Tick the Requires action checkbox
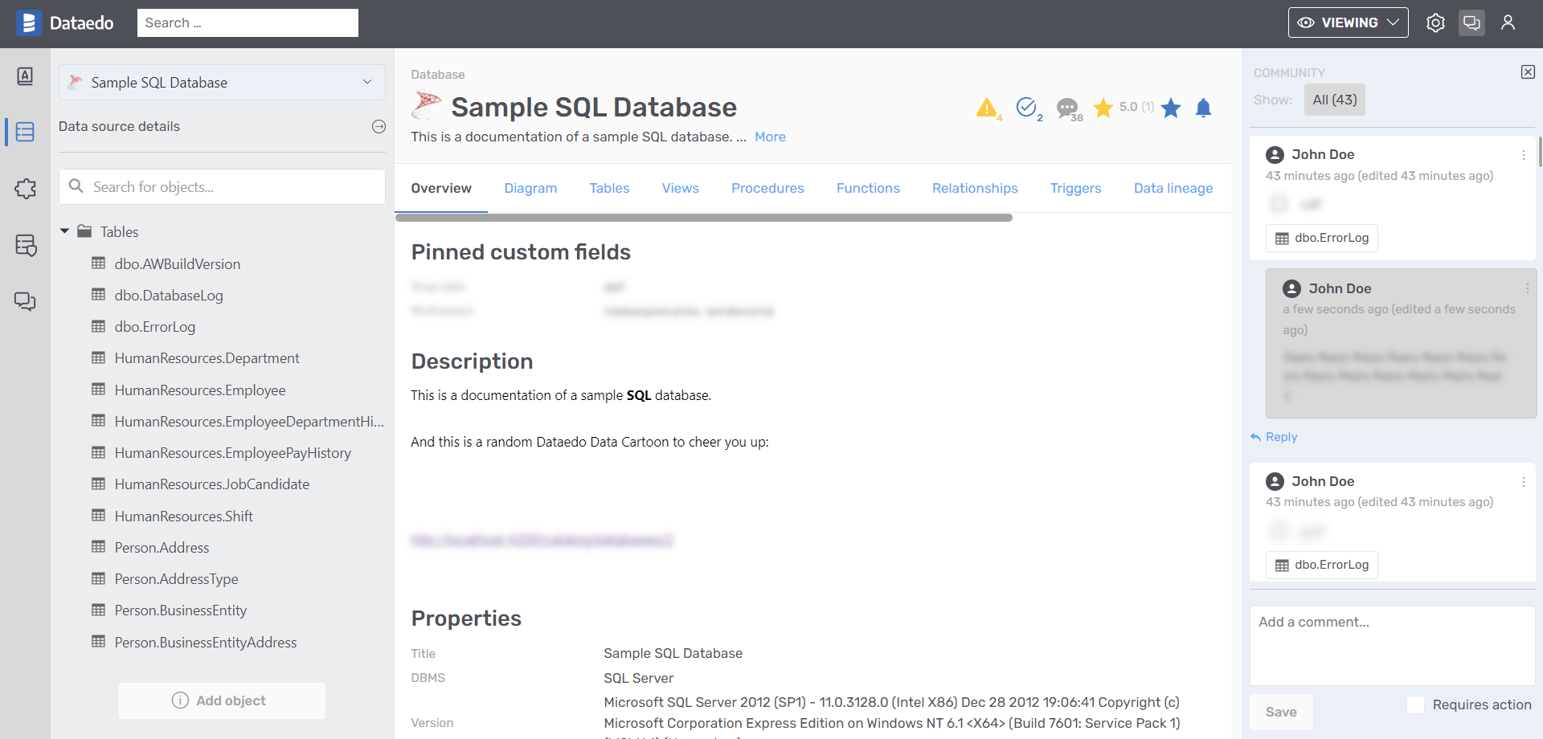The height and width of the screenshot is (739, 1543). pos(1416,704)
